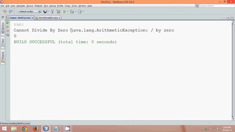Close the DemoException.java tab
This screenshot has height=132, width=235.
(x=59, y=18)
